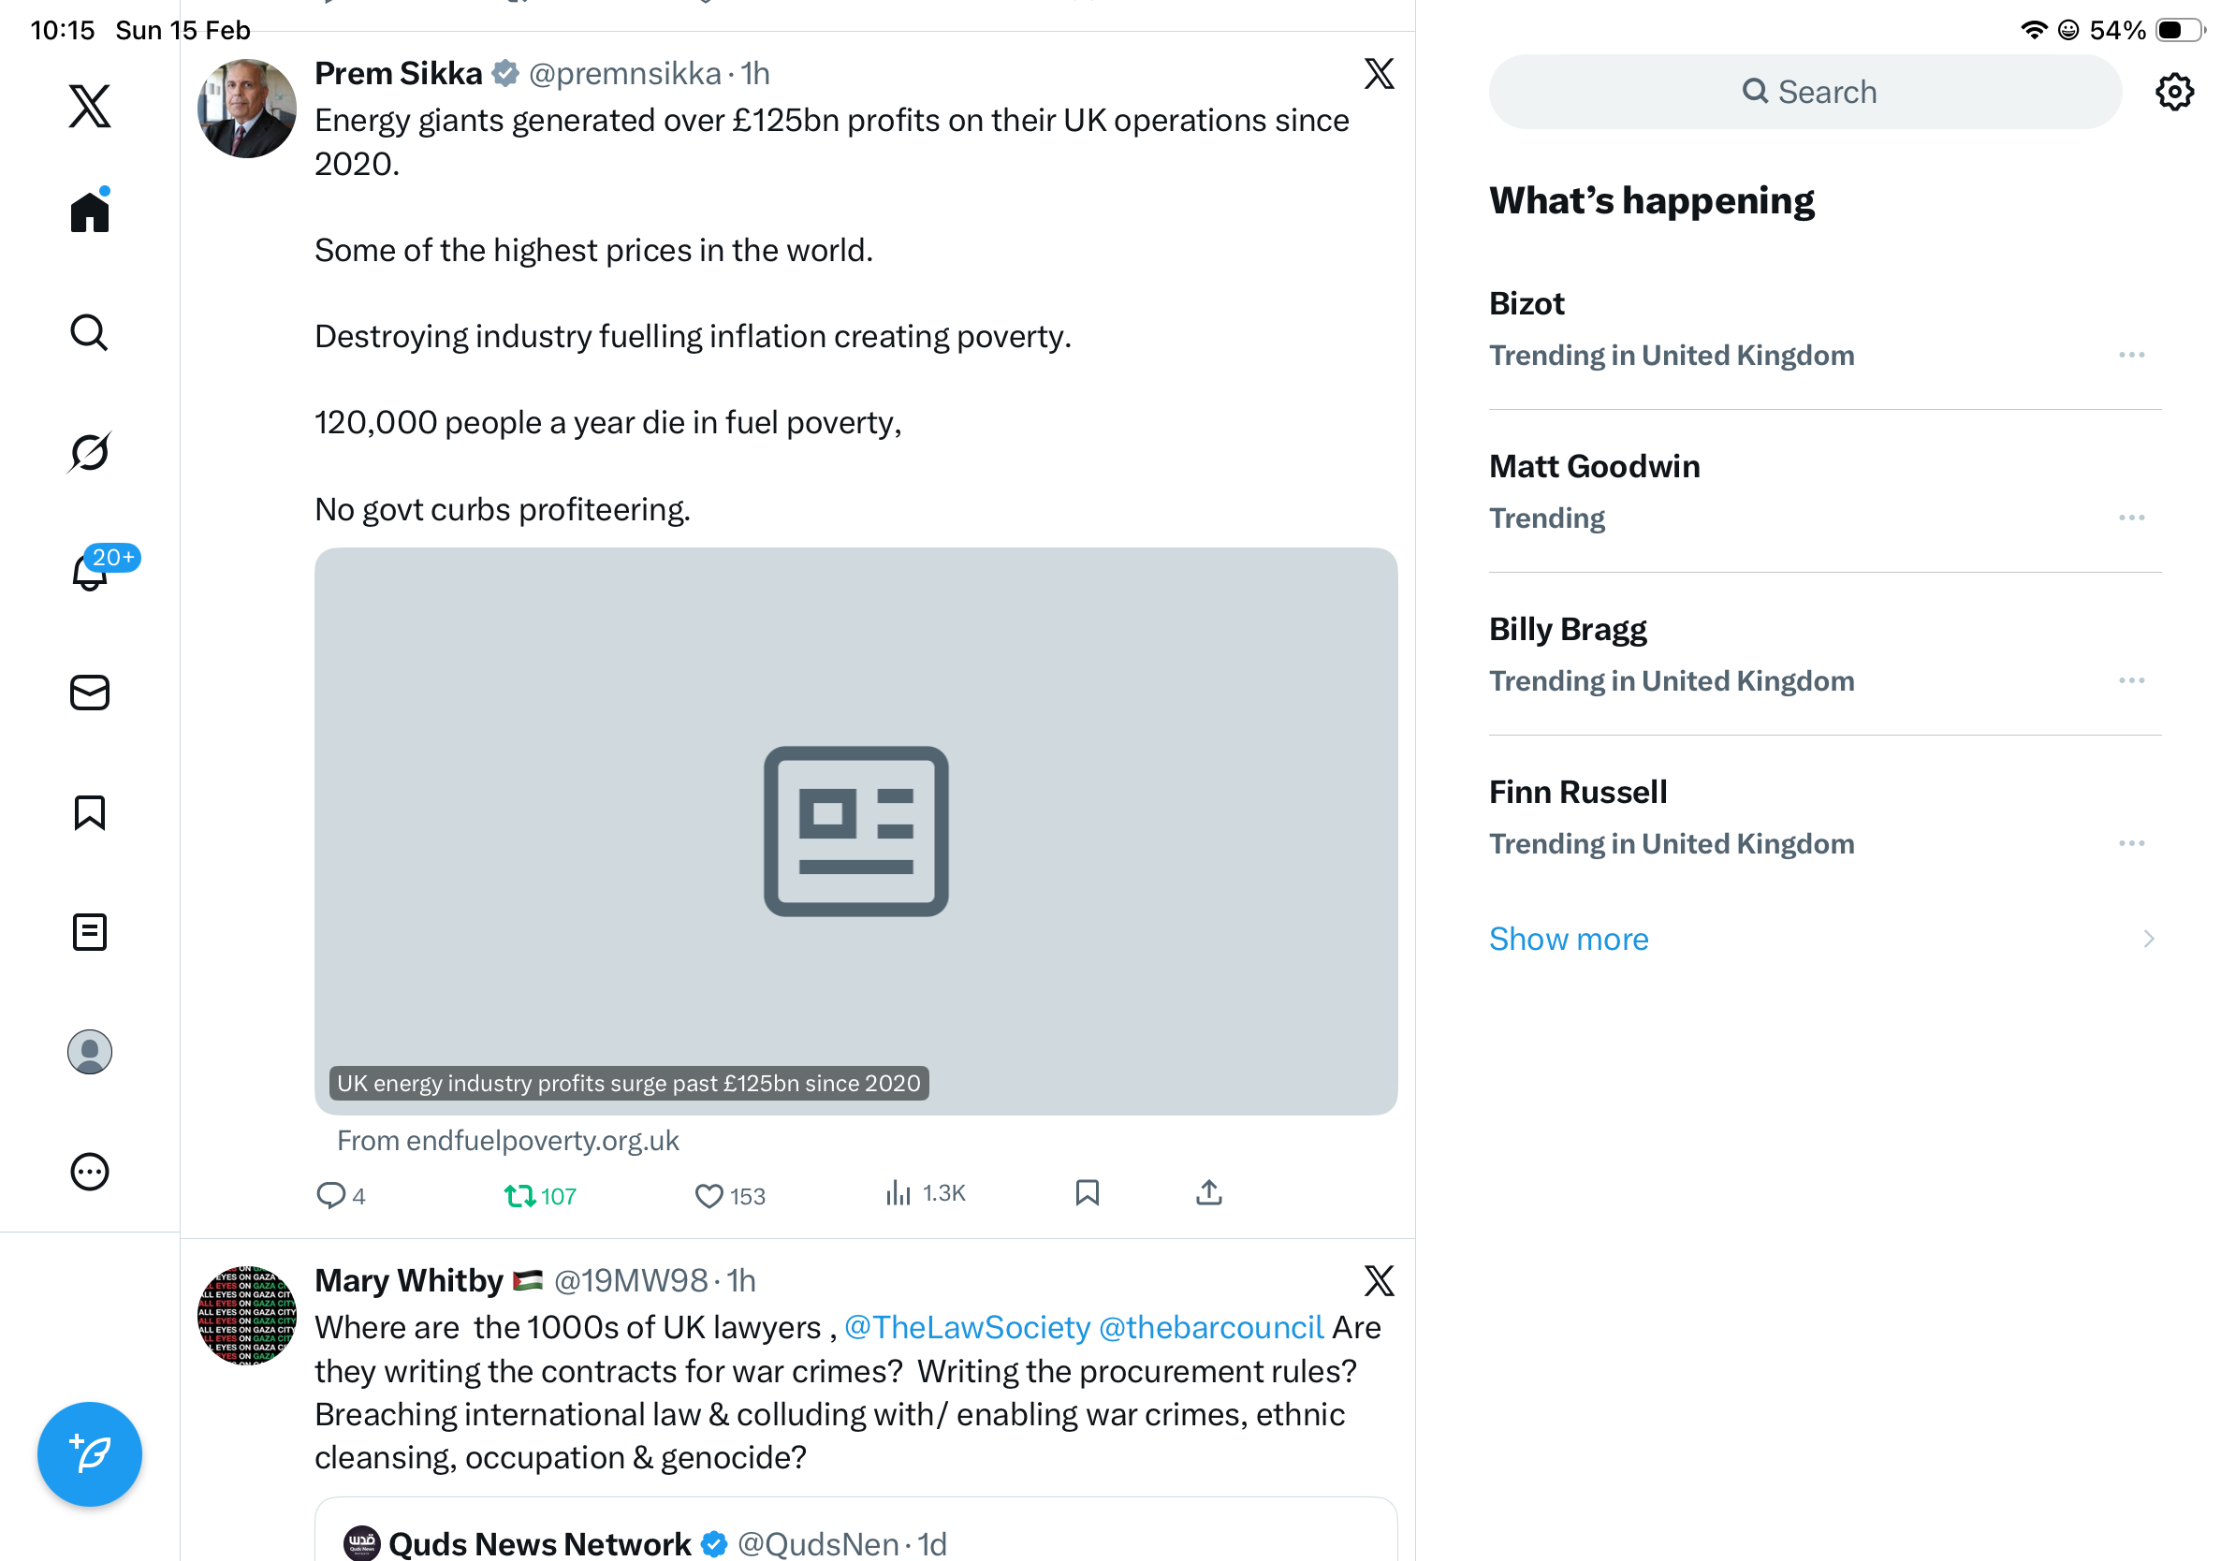The image size is (2235, 1561).
Task: Expand Show more trends chevron
Action: pos(2148,938)
